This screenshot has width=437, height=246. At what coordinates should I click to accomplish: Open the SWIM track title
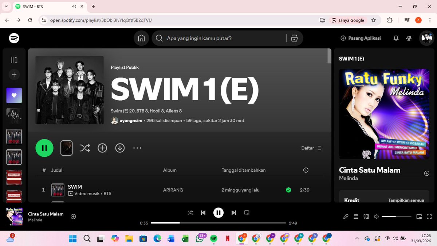coord(75,187)
